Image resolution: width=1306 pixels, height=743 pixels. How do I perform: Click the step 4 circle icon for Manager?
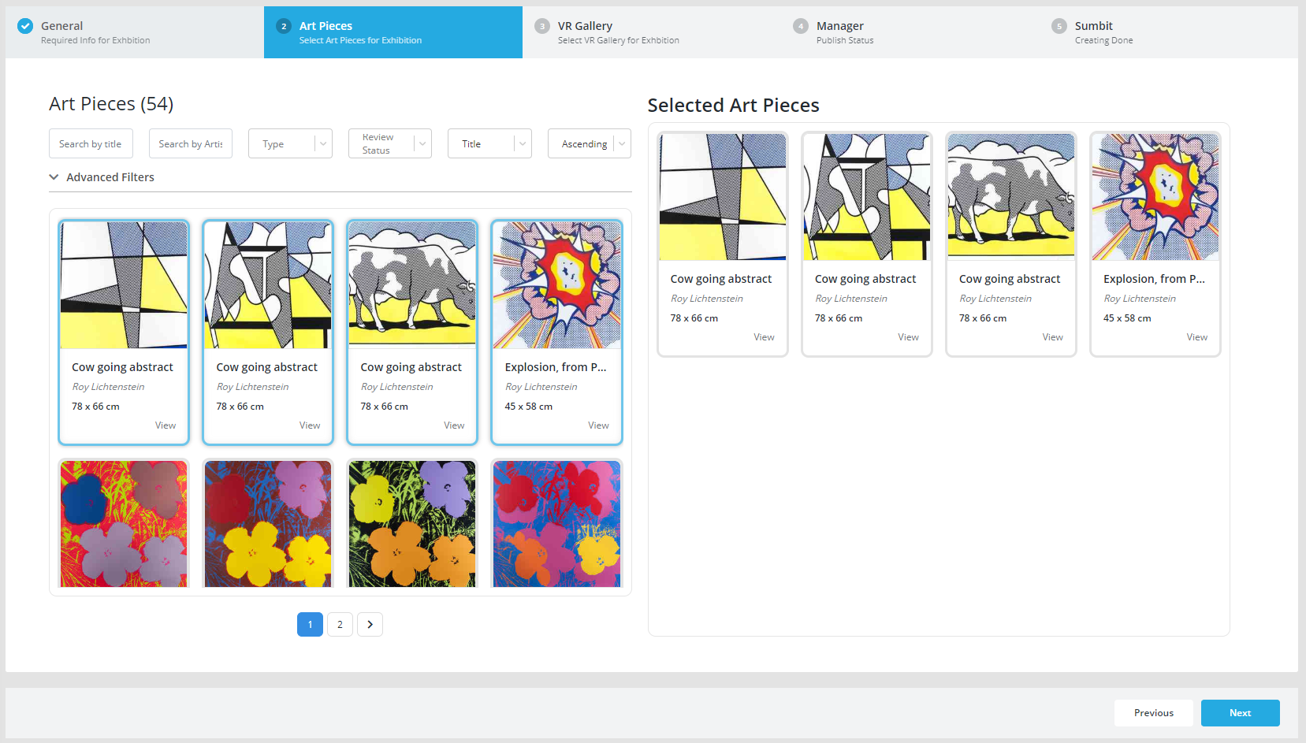(801, 26)
